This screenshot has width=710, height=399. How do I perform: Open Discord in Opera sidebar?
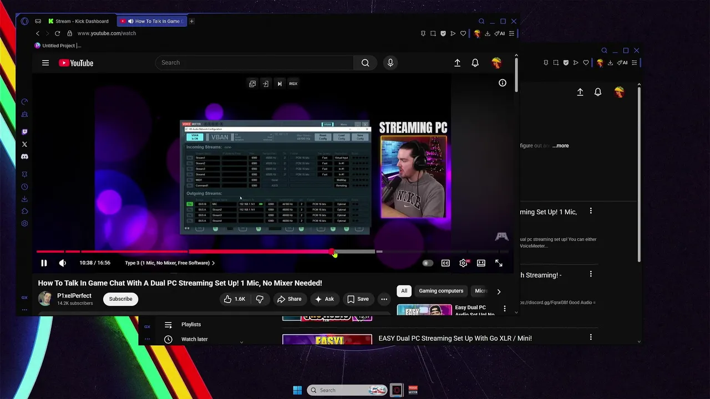(24, 157)
